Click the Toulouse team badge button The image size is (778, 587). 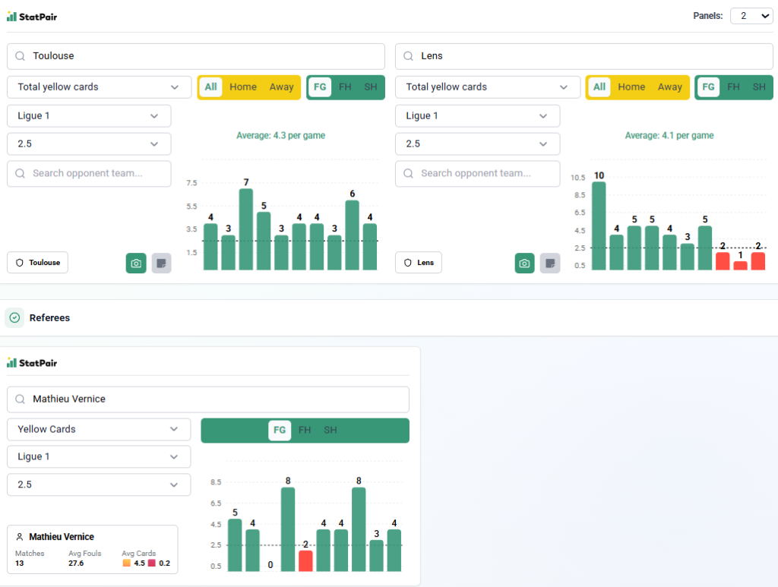38,263
